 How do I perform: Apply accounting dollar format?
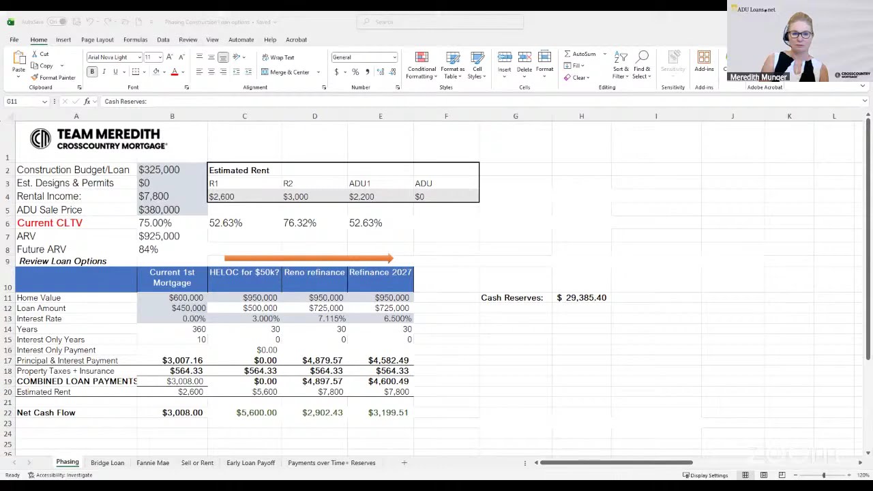pos(336,72)
